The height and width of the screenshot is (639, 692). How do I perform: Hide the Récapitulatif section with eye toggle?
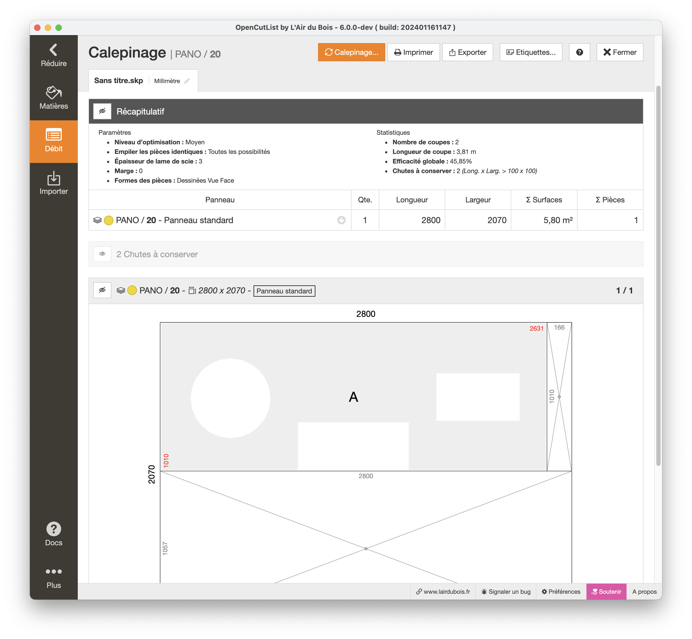pyautogui.click(x=102, y=111)
